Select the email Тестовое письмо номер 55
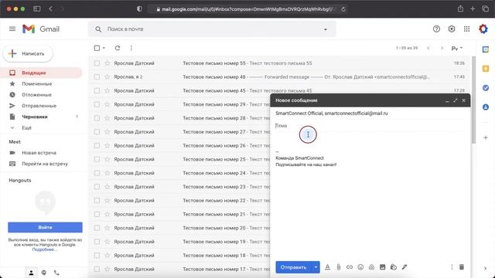The height and width of the screenshot is (278, 495). pyautogui.click(x=97, y=63)
